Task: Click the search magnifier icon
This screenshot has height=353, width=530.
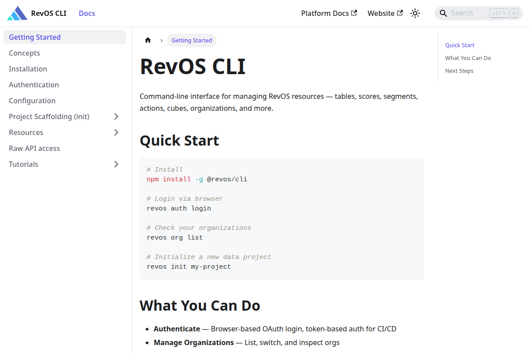Action: [x=443, y=13]
